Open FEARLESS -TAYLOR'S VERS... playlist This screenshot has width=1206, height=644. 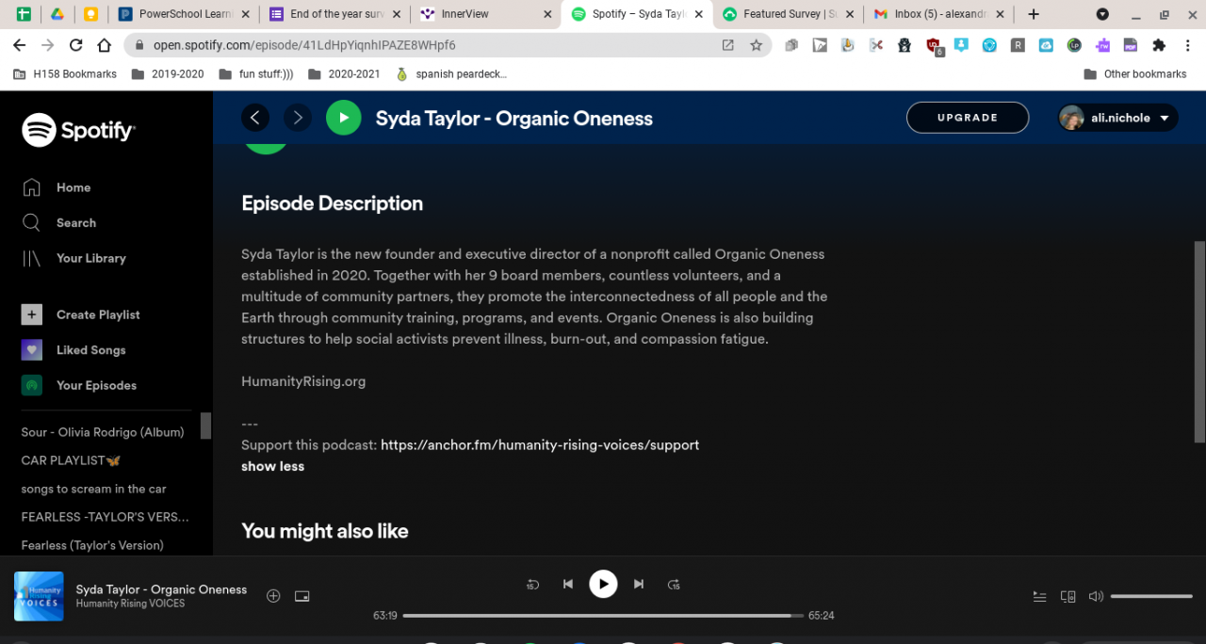(105, 517)
